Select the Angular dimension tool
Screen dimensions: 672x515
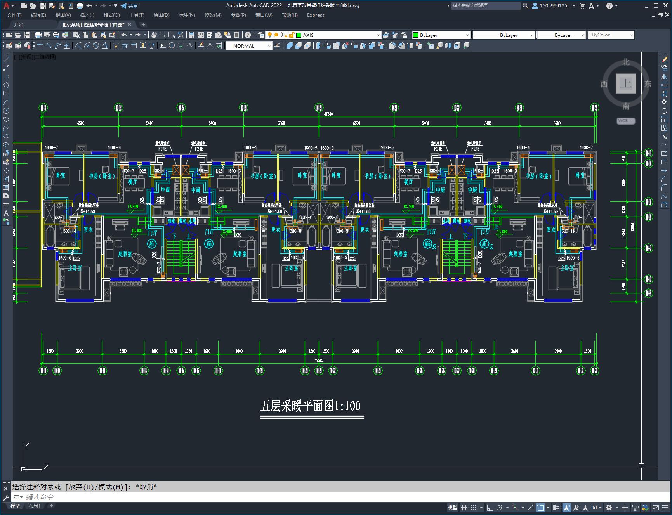(x=104, y=45)
